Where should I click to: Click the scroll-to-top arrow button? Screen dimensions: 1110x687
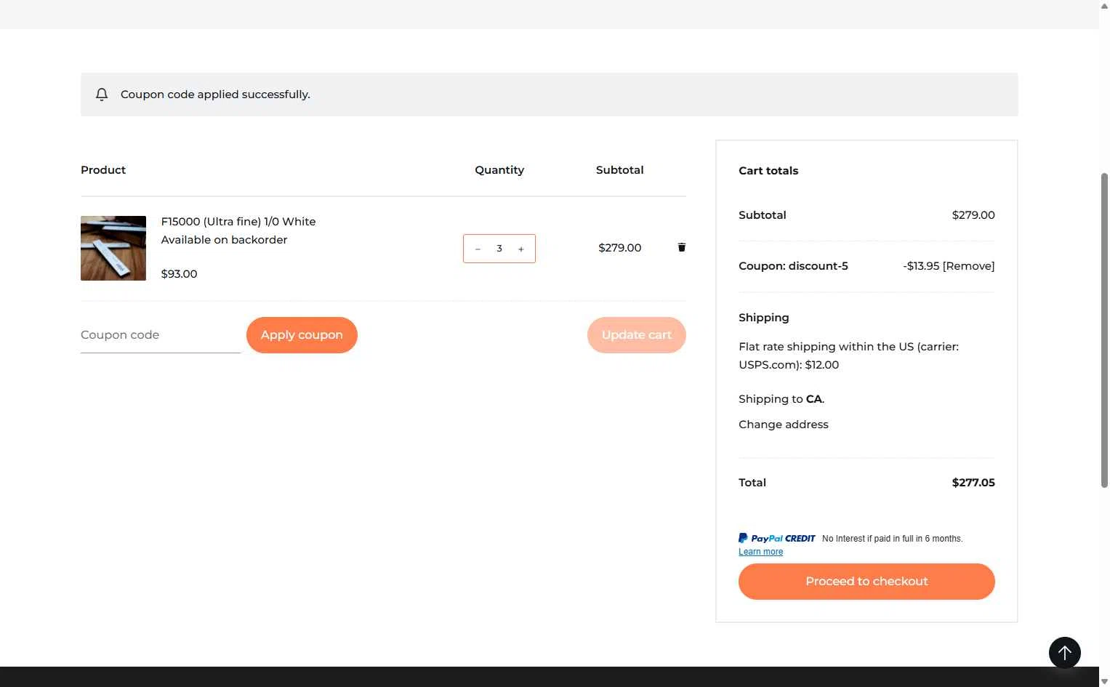tap(1064, 653)
